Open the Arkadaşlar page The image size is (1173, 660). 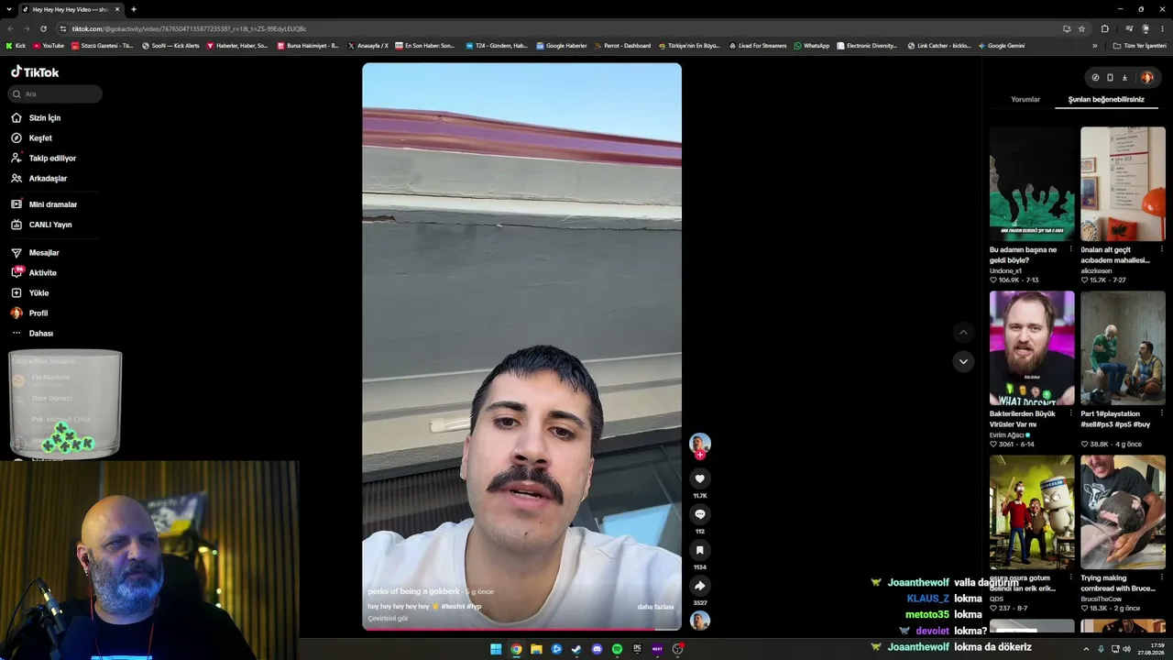point(39,179)
